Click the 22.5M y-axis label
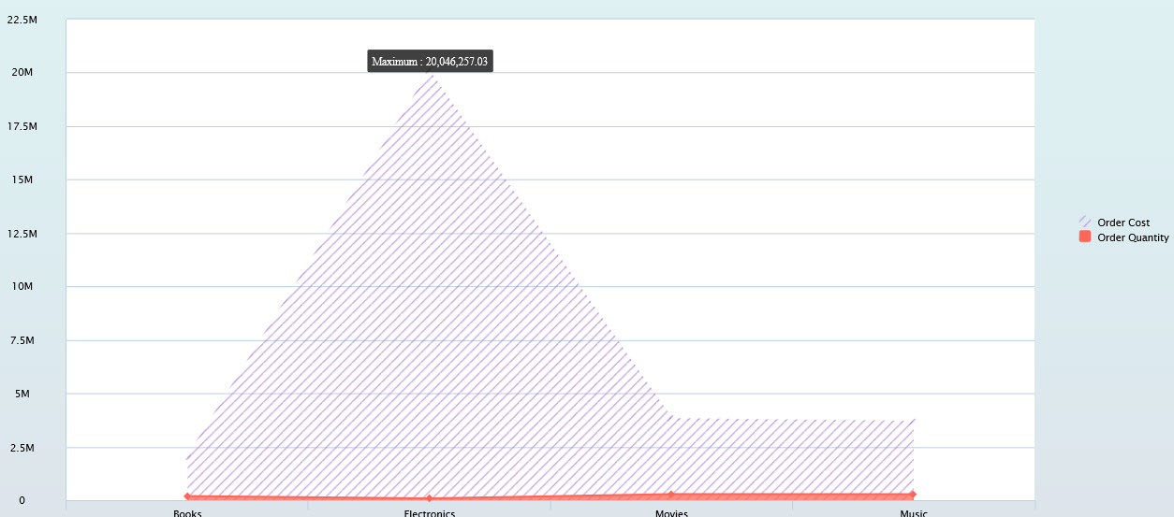Viewport: 1174px width, 517px height. click(x=22, y=20)
